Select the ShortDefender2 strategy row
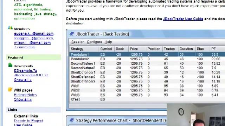Viewport: 225px width, 126px height. (x=147, y=77)
